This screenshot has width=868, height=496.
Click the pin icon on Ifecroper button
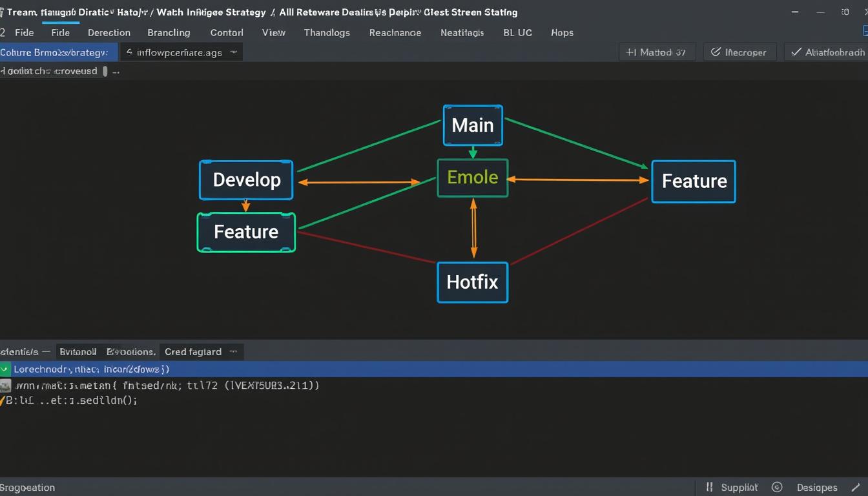716,52
